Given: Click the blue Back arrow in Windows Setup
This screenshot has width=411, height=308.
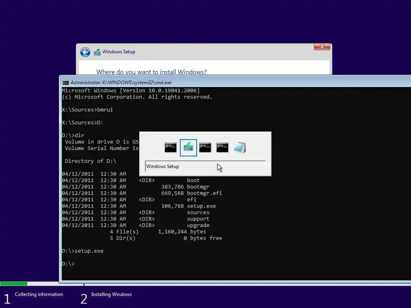Looking at the screenshot, I should pos(85,52).
